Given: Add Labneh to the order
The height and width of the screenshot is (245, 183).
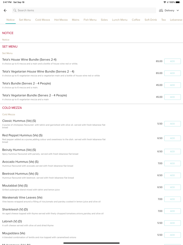Looking at the screenshot, I should 172,223.
